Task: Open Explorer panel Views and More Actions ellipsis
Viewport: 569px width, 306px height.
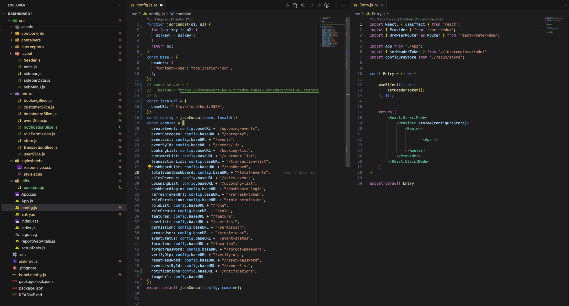Action: [x=120, y=5]
